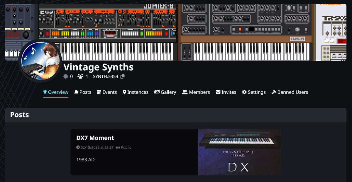The image size is (352, 182).
Task: Click the online count gray dot
Action: [x=66, y=76]
